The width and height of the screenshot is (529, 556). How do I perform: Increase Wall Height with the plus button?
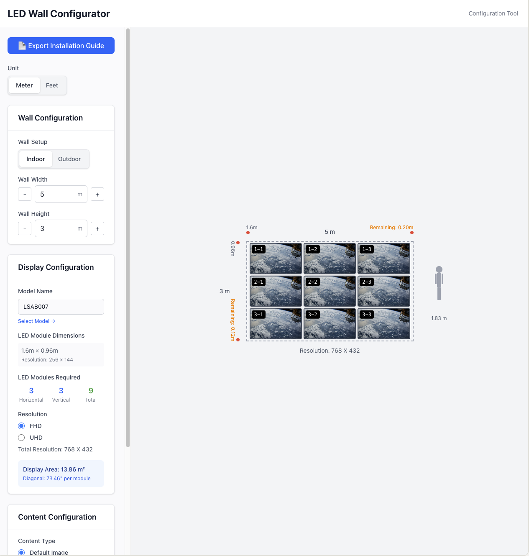click(97, 228)
